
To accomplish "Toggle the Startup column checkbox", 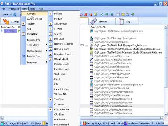I will pyautogui.click(x=50, y=29).
